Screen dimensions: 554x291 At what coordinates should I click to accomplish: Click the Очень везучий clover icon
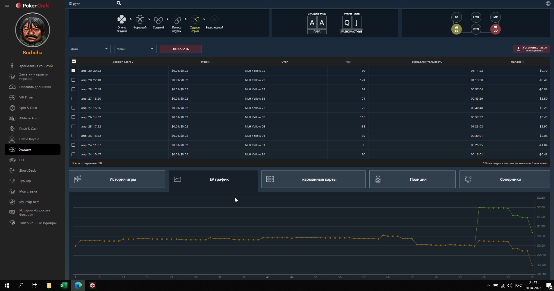pos(122,19)
